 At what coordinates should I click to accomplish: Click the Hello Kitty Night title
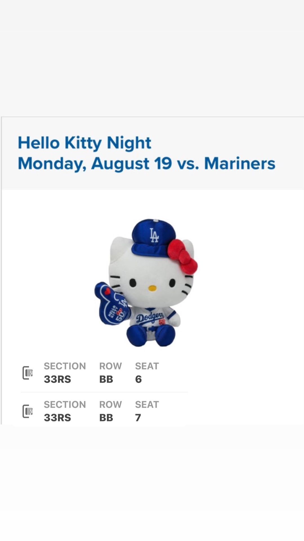point(84,143)
